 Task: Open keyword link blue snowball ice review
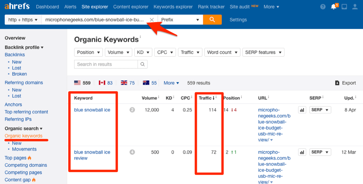92,155
